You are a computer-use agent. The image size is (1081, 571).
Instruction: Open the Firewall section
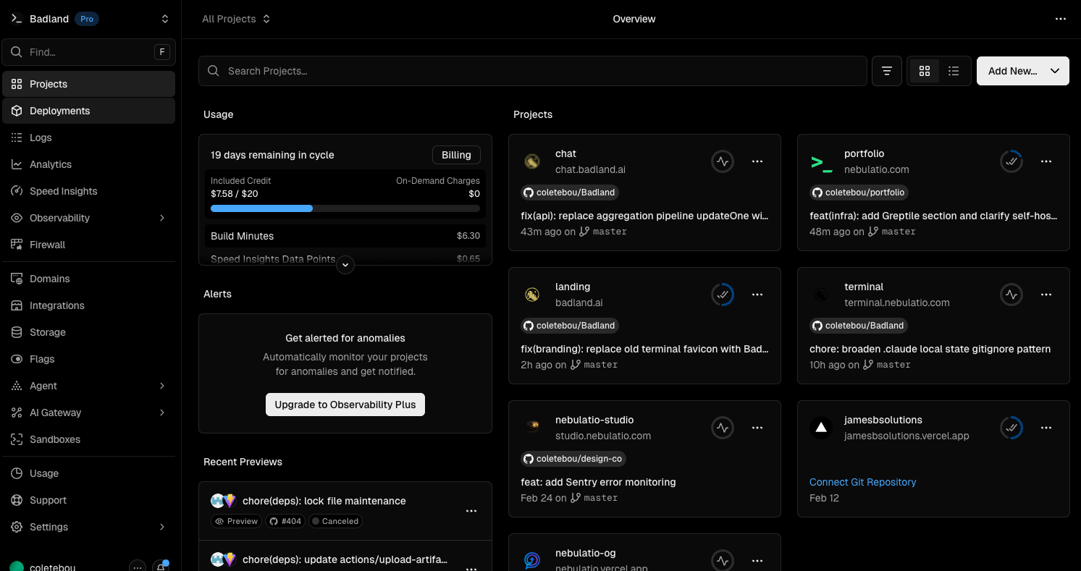[x=46, y=244]
